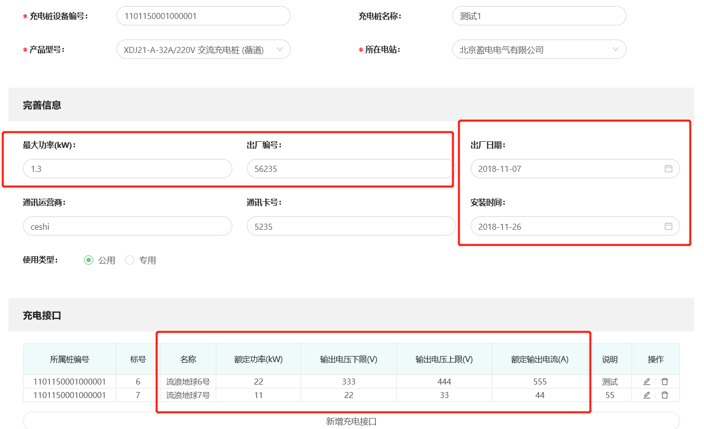Focus 最大功率(kW) input field
Viewport: 704px width, 429px height.
pyautogui.click(x=127, y=169)
